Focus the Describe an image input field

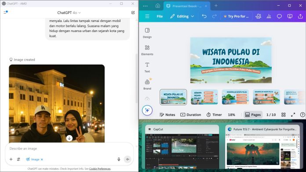69,148
